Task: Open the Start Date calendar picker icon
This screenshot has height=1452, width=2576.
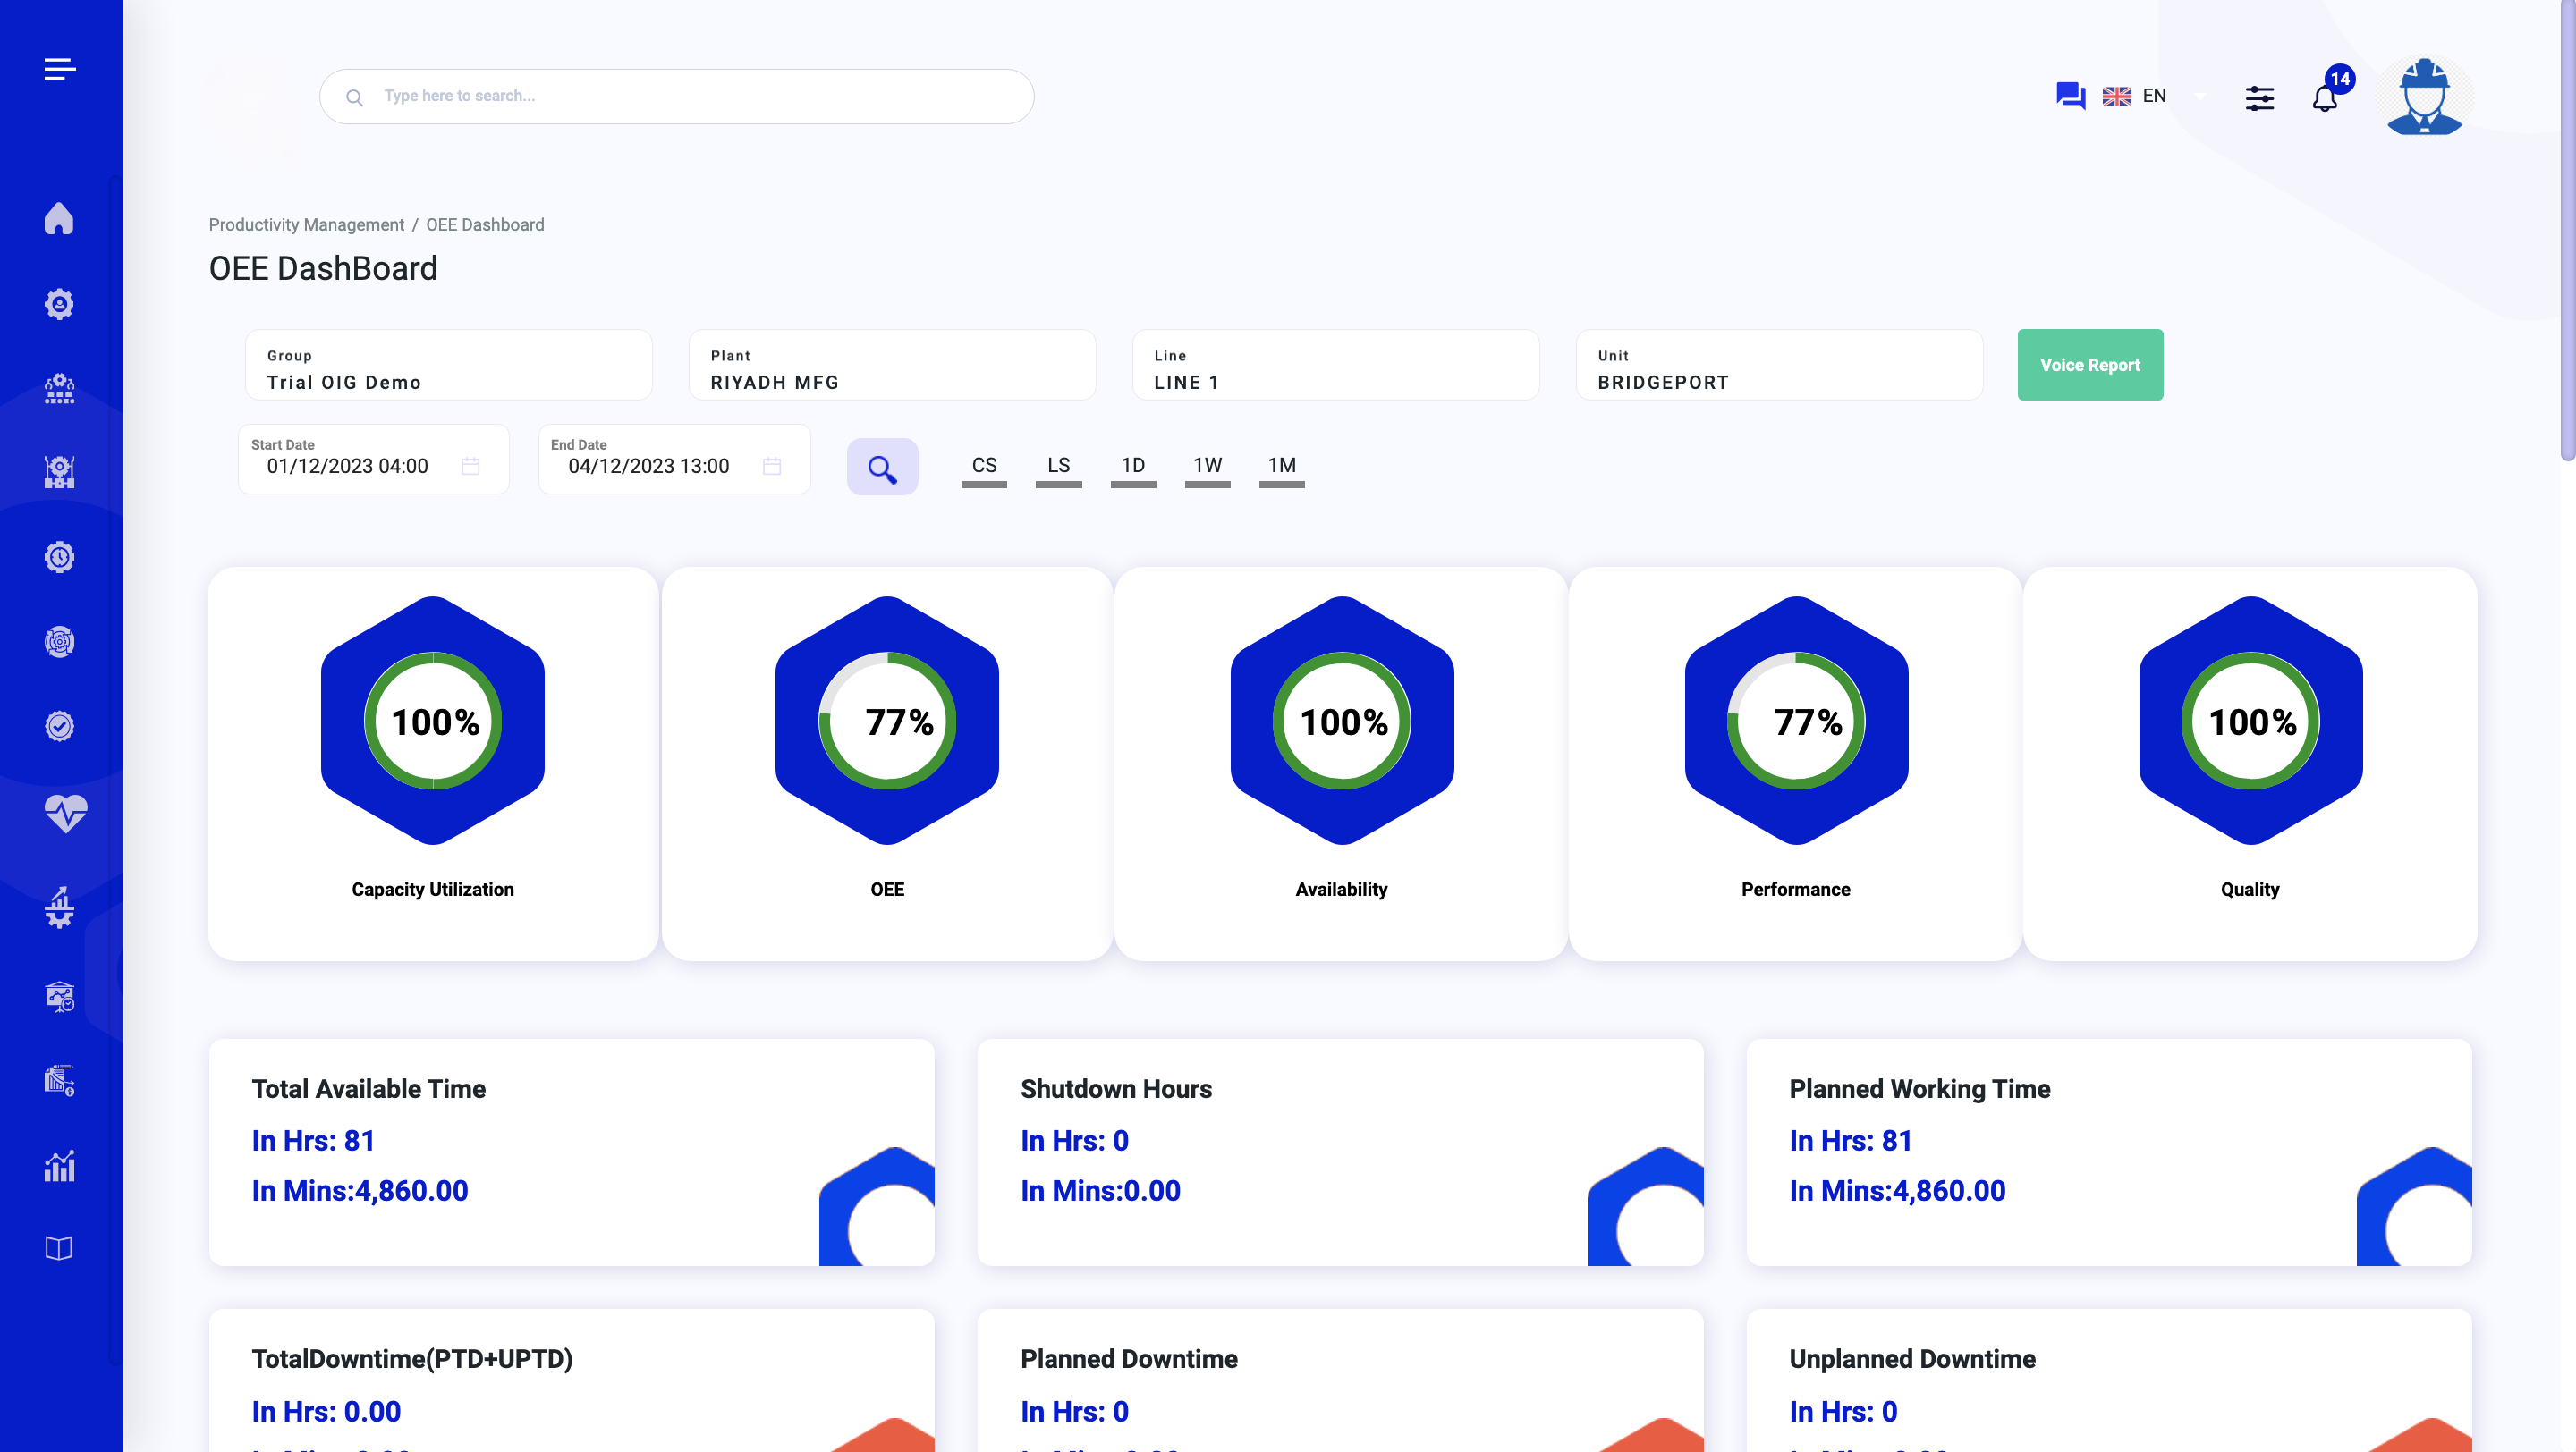Action: [x=470, y=467]
